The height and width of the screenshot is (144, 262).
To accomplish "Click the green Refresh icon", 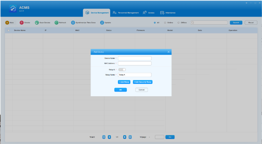I will pos(57,23).
